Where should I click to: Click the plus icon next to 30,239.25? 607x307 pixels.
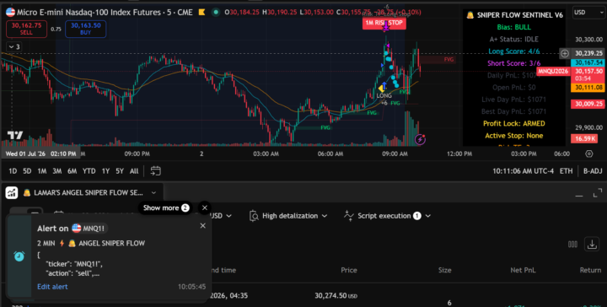(x=564, y=53)
